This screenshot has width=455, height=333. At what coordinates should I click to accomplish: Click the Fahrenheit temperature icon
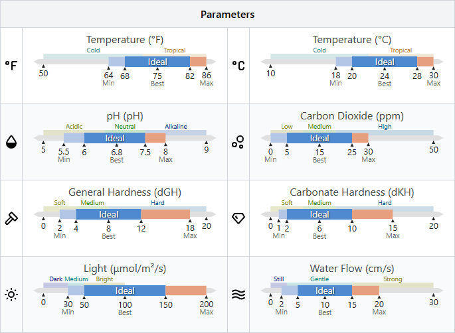11,65
